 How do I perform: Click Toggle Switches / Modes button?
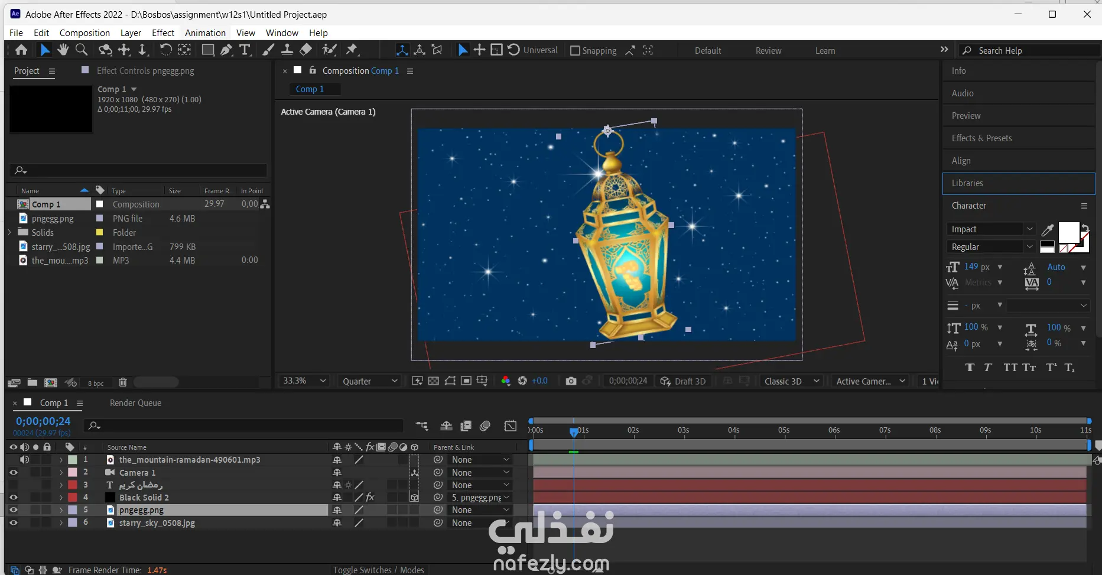(x=378, y=570)
